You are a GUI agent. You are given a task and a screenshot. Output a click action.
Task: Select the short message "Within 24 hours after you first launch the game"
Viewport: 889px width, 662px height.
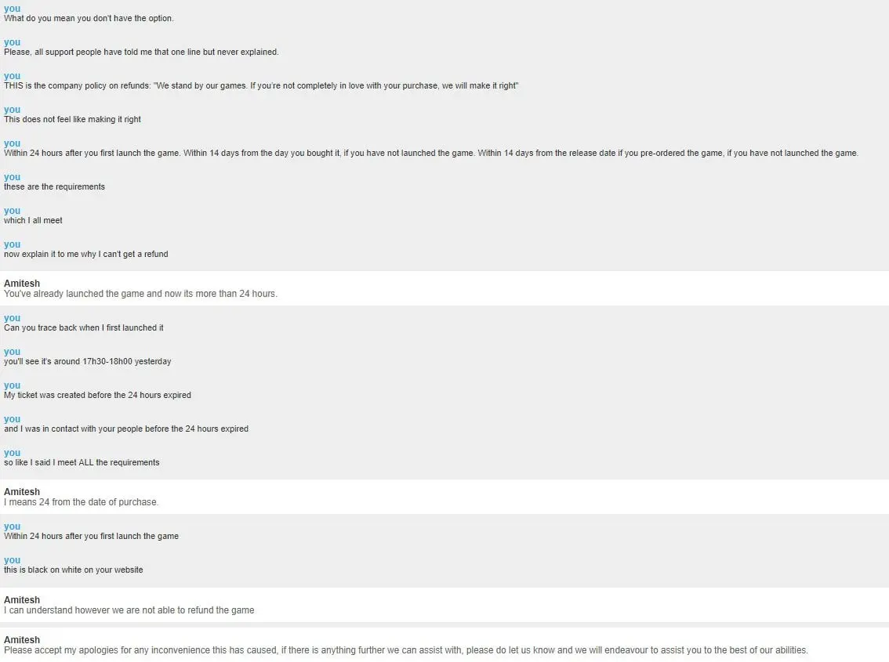(91, 536)
